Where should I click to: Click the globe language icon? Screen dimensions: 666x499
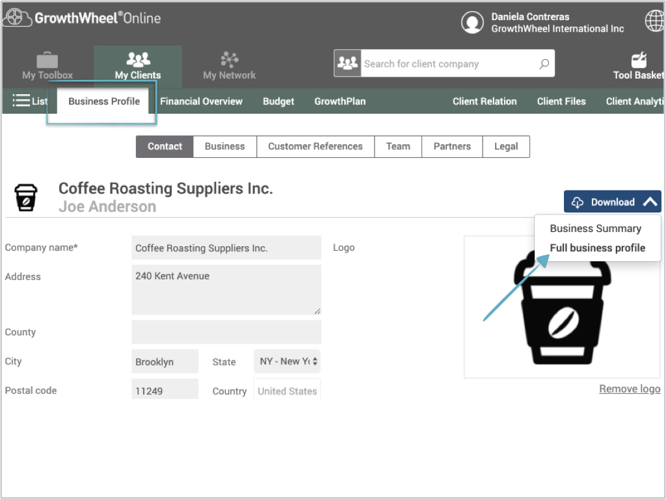point(655,20)
